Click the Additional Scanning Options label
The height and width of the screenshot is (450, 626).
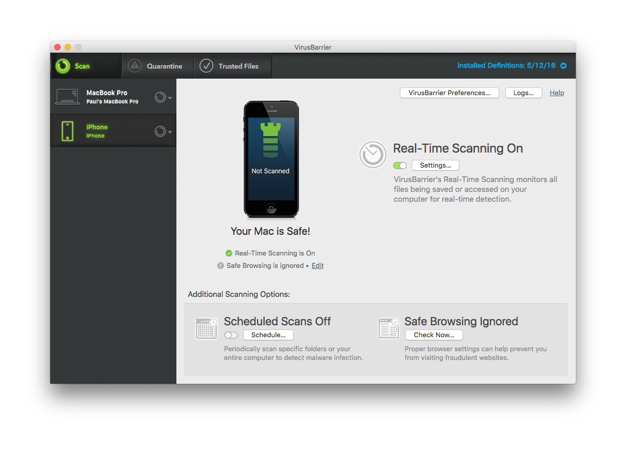(x=239, y=294)
